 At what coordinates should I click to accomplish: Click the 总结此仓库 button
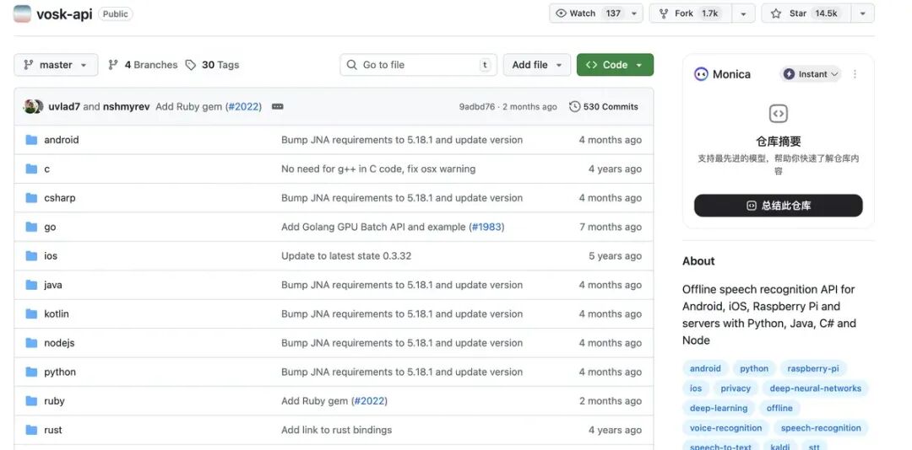point(779,206)
